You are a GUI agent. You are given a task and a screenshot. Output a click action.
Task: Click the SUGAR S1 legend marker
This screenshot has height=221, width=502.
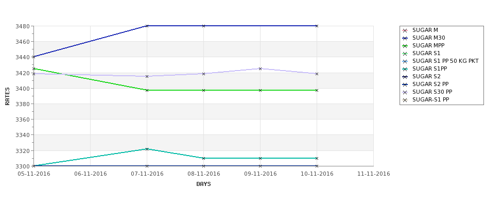[x=405, y=54]
